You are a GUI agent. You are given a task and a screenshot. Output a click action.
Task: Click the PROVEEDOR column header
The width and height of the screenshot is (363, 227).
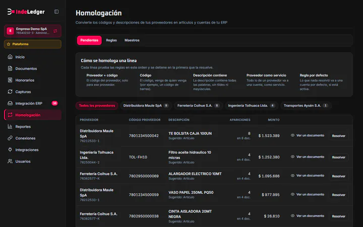pyautogui.click(x=89, y=120)
